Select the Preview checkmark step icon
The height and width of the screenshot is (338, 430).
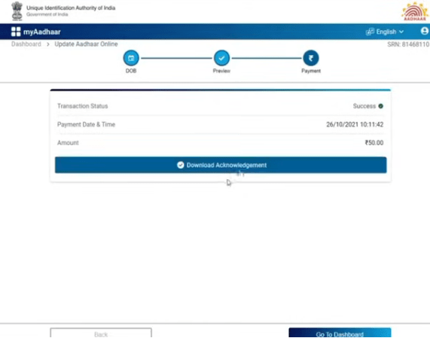pos(221,58)
